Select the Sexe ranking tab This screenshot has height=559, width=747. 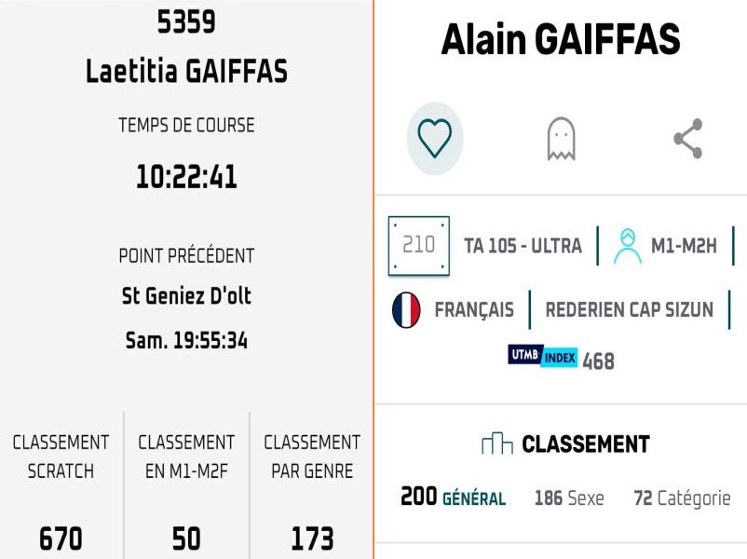569,498
